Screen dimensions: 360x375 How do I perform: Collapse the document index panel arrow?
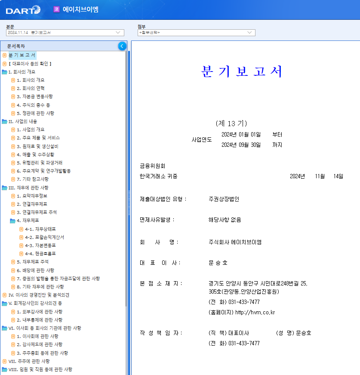(122, 46)
